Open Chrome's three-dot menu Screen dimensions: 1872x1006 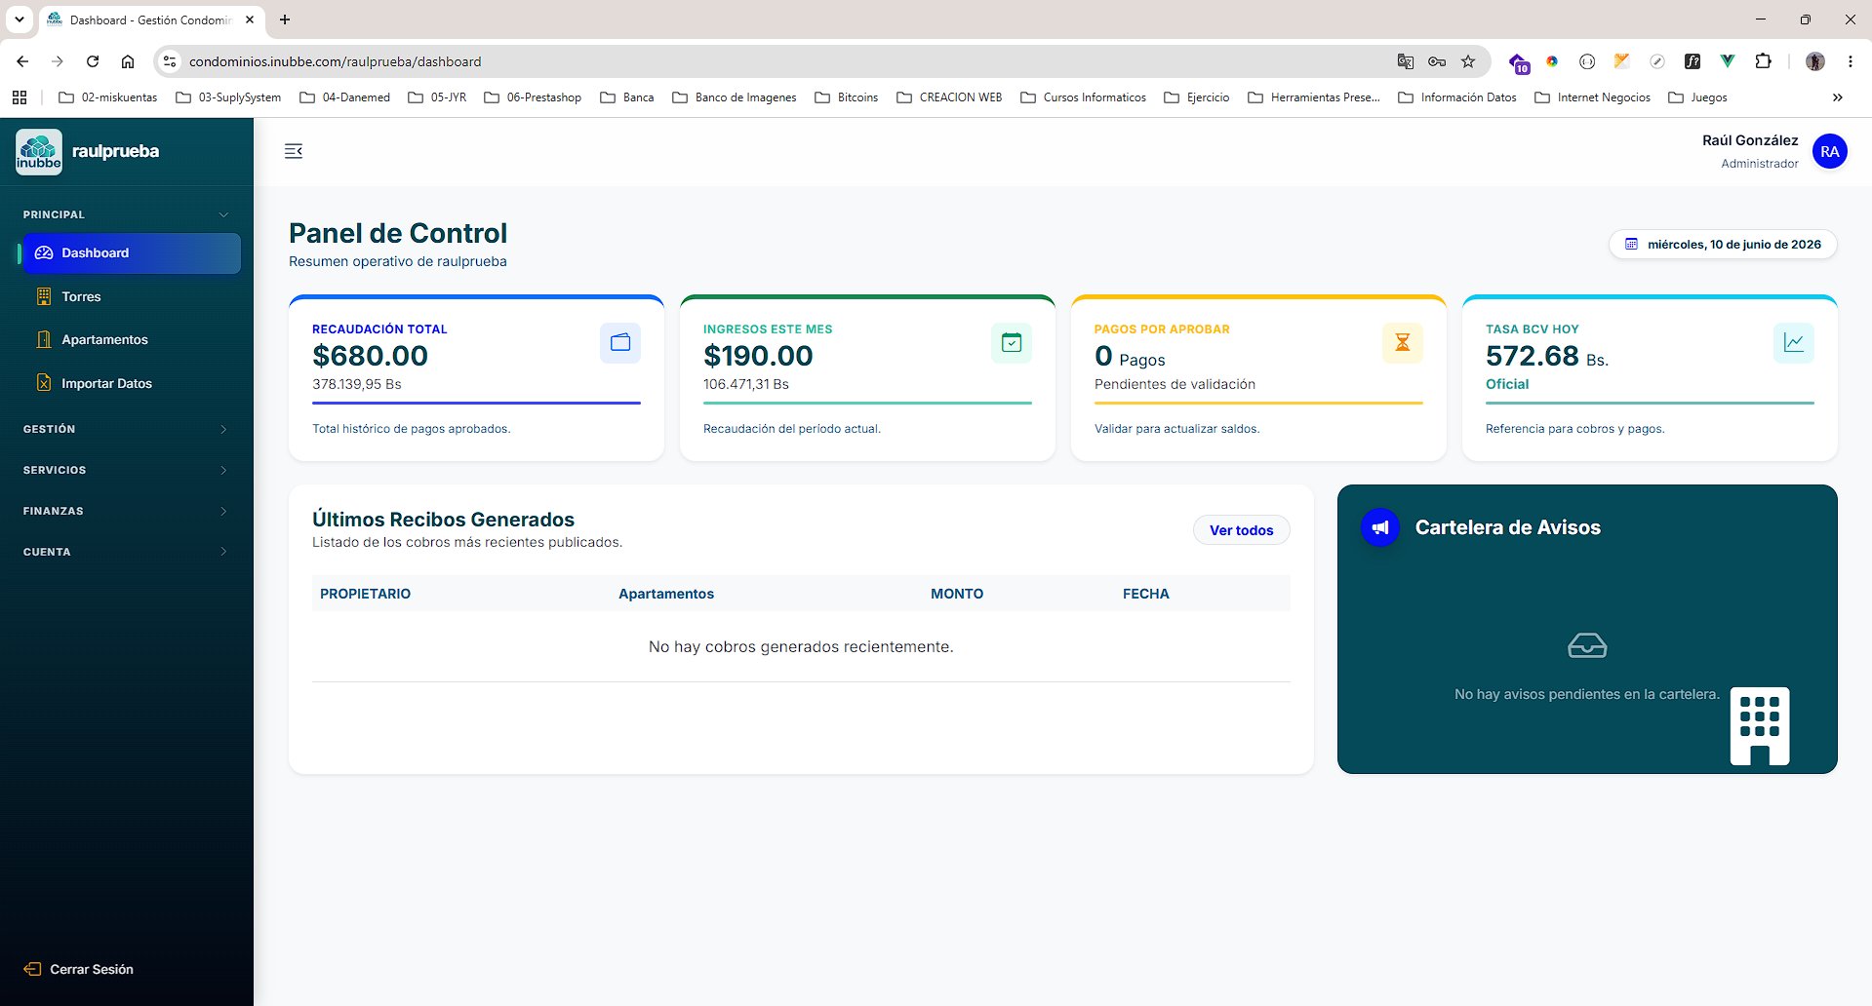pyautogui.click(x=1851, y=61)
